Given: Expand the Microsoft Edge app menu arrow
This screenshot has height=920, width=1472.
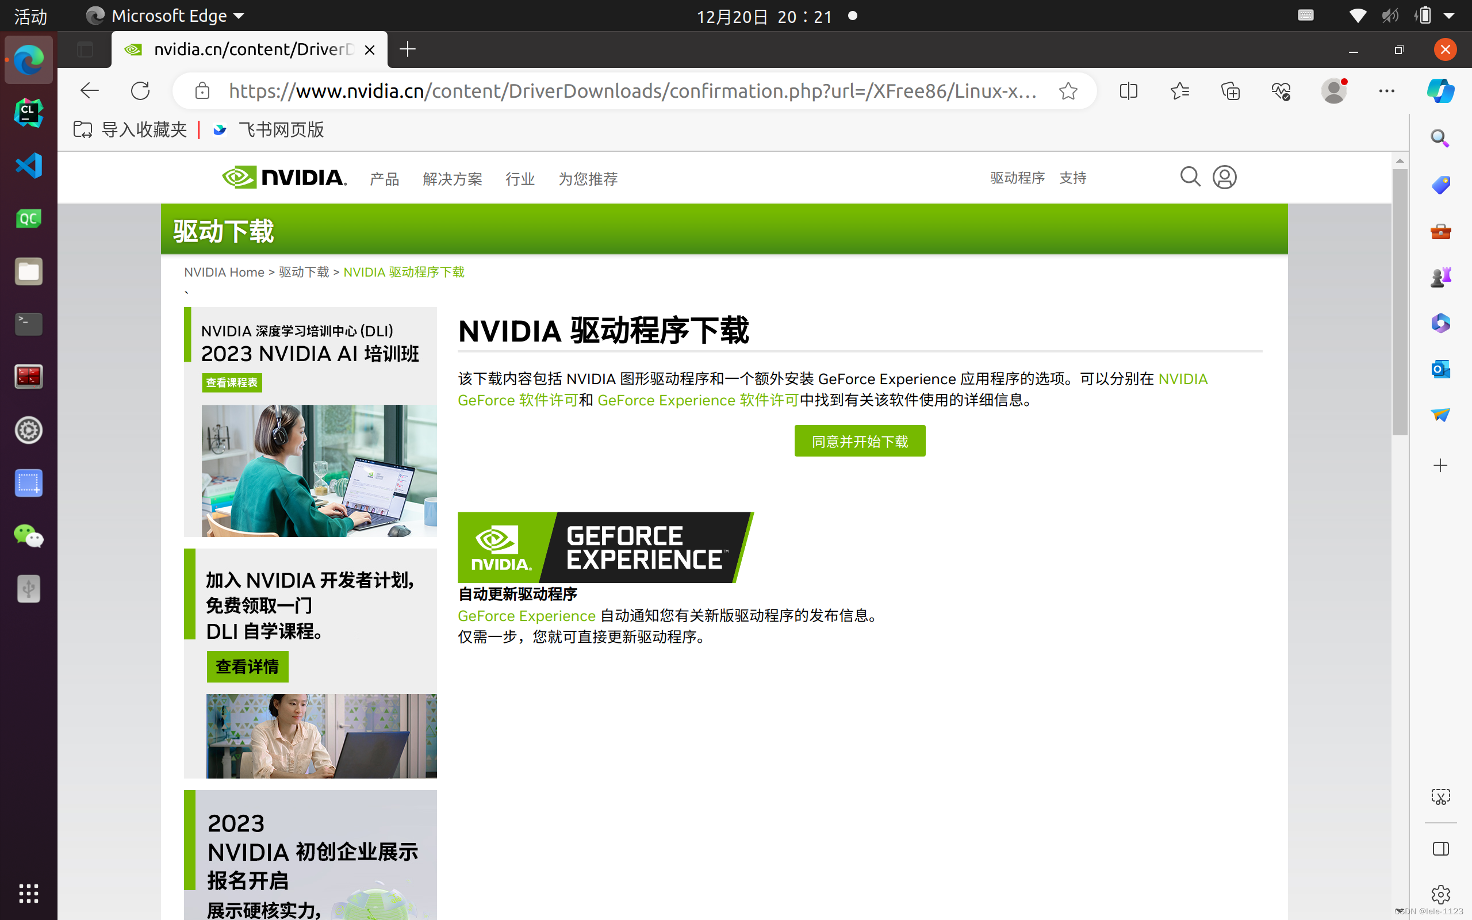Looking at the screenshot, I should [x=239, y=17].
